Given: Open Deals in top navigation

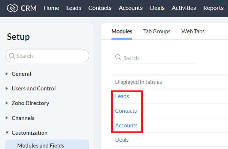Looking at the screenshot, I should pos(157,8).
